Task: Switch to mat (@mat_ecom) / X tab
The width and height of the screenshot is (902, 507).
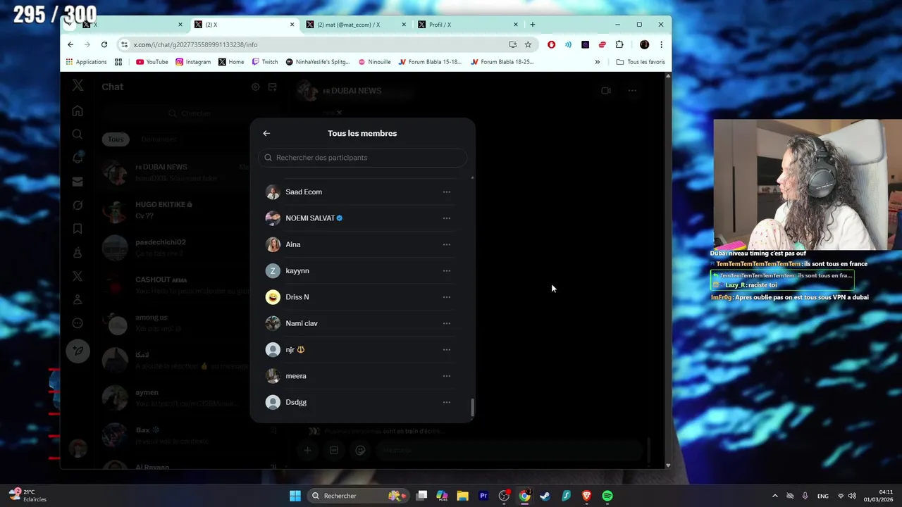Action: [x=357, y=25]
